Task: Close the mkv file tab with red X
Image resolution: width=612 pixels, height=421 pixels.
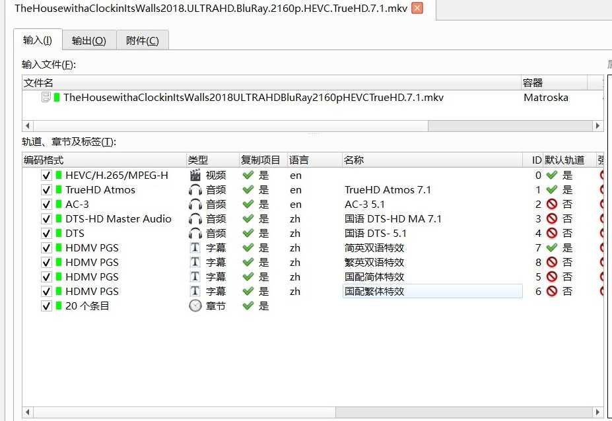Action: 417,8
